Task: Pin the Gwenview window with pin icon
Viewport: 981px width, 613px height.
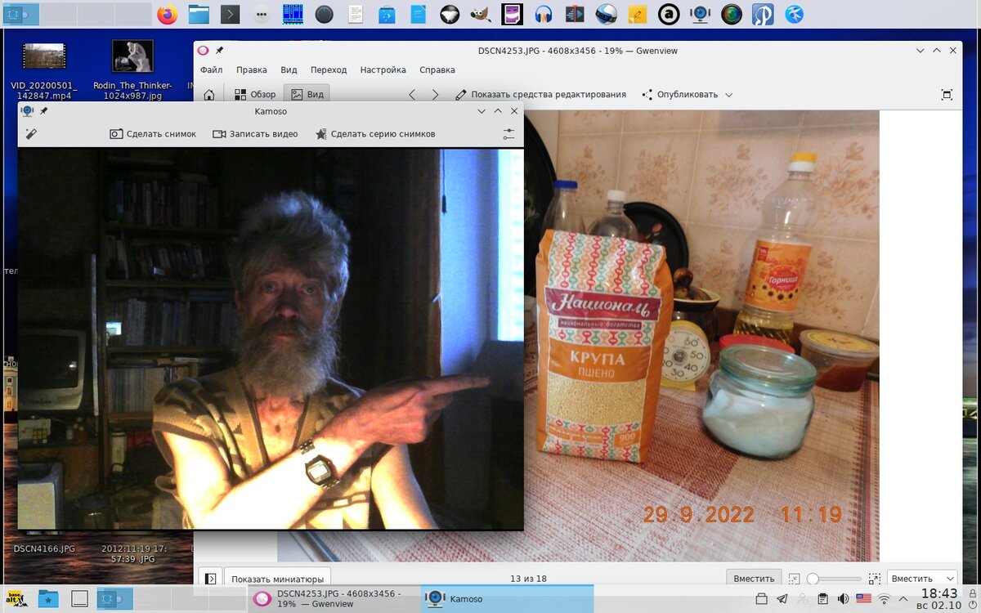Action: (221, 51)
